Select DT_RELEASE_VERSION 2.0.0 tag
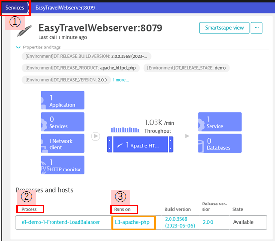This screenshot has height=241, width=275. coord(66,80)
